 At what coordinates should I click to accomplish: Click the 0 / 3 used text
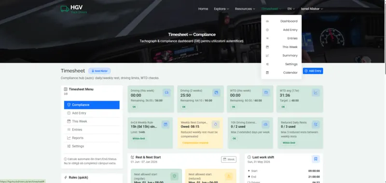point(288,127)
